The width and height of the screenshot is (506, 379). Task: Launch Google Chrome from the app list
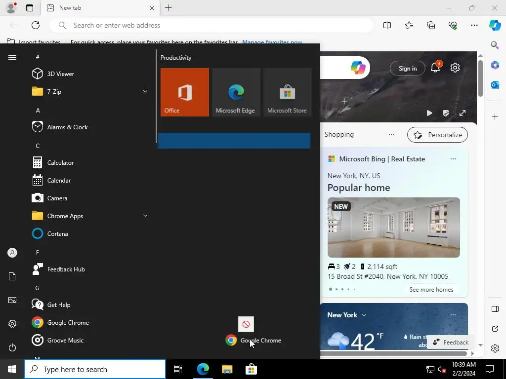pyautogui.click(x=90, y=322)
